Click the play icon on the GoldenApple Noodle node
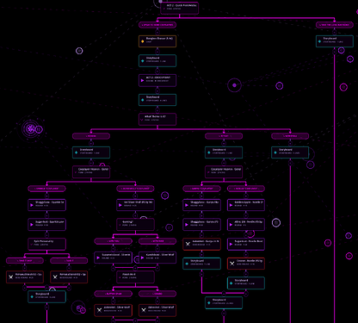358x323 pixels. coord(231,205)
